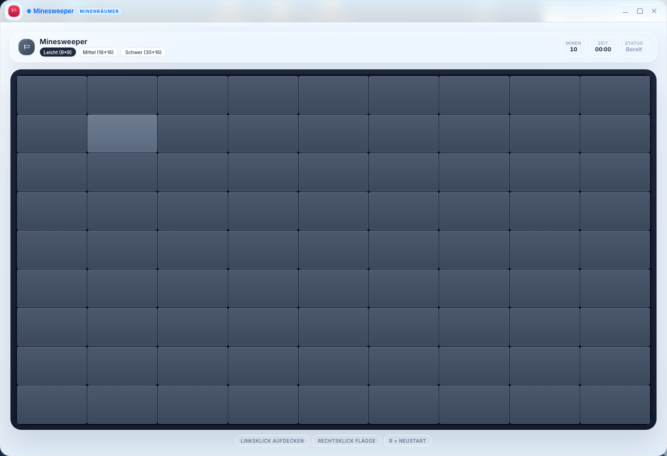Reveal the highlighted cell in the second row
667x456 pixels.
tap(122, 133)
